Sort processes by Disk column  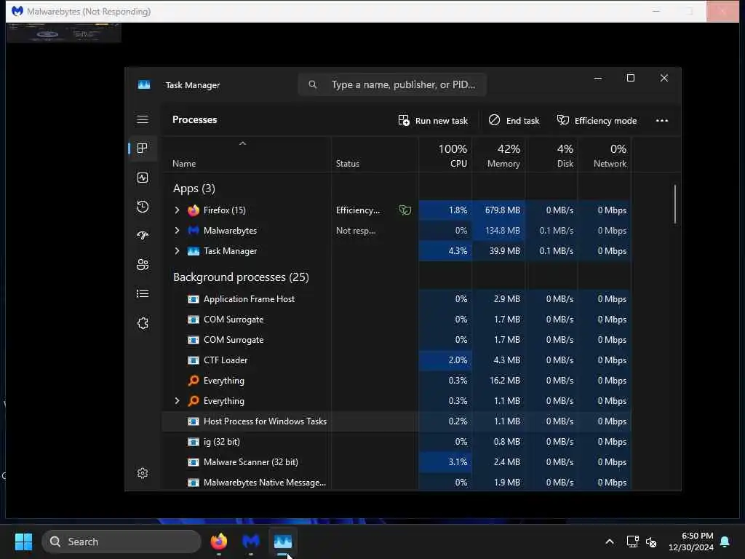(551, 156)
